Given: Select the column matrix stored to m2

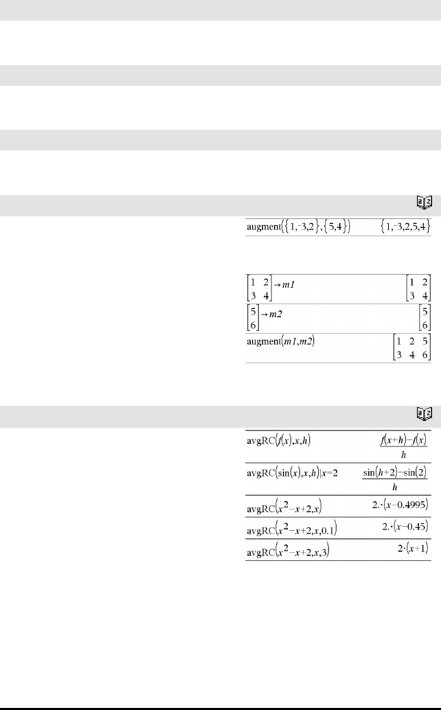Looking at the screenshot, I should pos(264,319).
